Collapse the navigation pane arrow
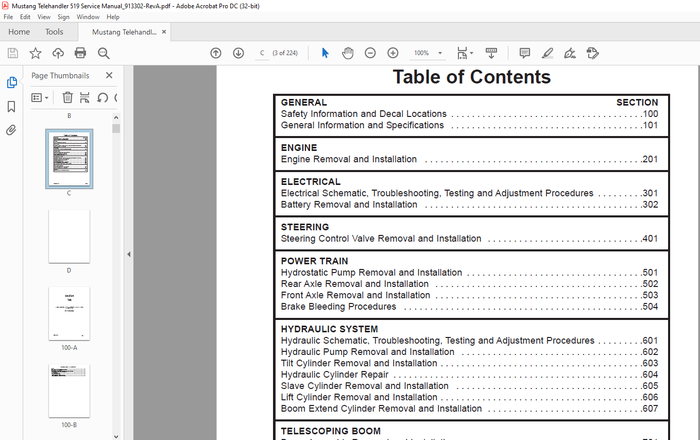 click(129, 254)
